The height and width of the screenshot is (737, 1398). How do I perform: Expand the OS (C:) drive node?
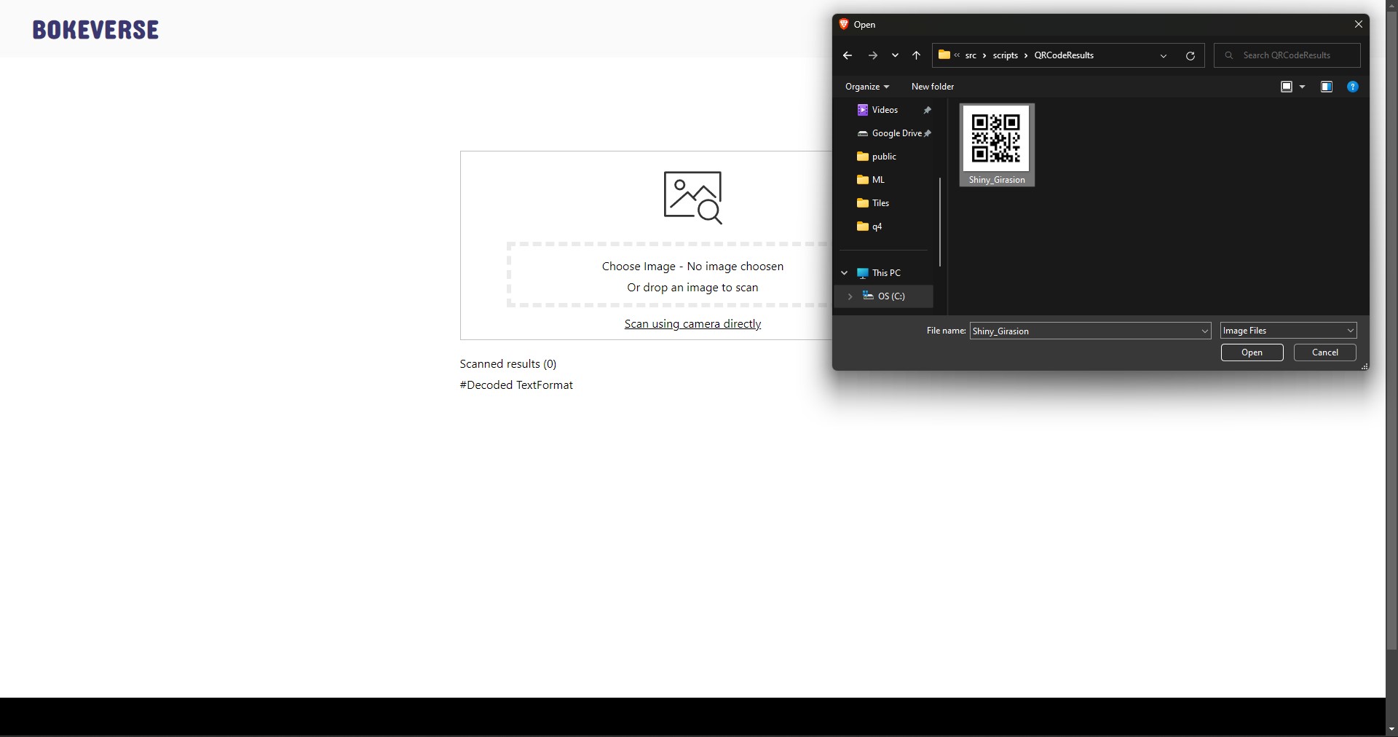pyautogui.click(x=850, y=296)
